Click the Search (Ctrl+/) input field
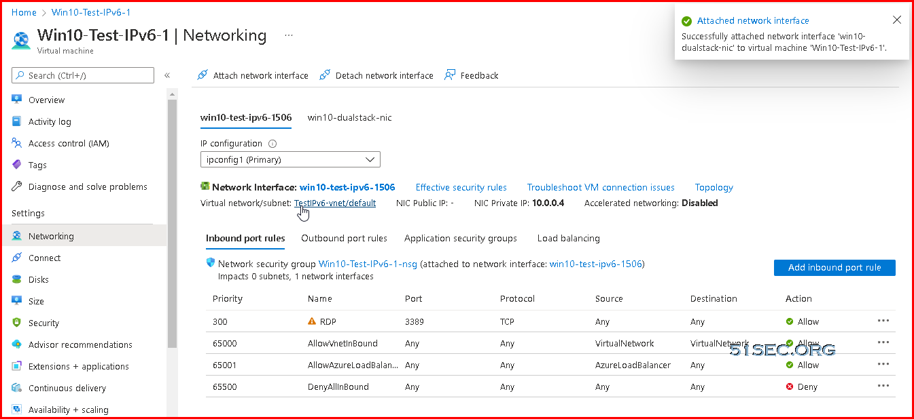 (x=83, y=75)
